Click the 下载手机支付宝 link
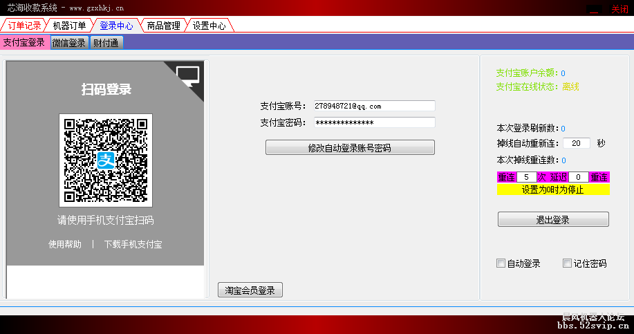The width and height of the screenshot is (634, 334). (x=133, y=244)
